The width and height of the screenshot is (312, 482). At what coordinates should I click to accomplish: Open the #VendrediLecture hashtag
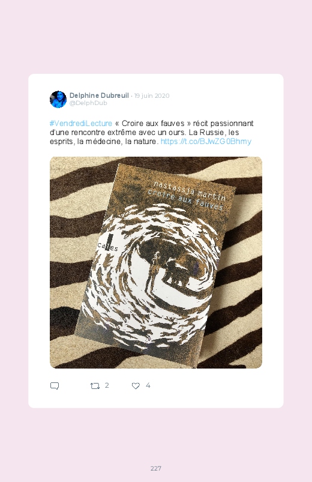coord(81,123)
